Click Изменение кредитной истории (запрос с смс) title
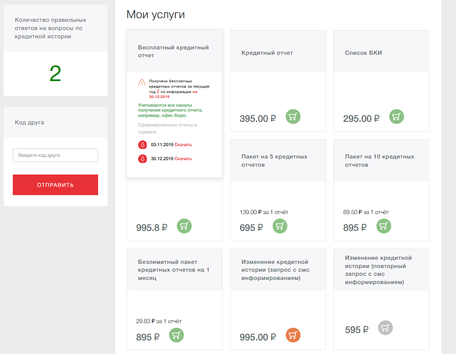The image size is (456, 354). pos(275,270)
